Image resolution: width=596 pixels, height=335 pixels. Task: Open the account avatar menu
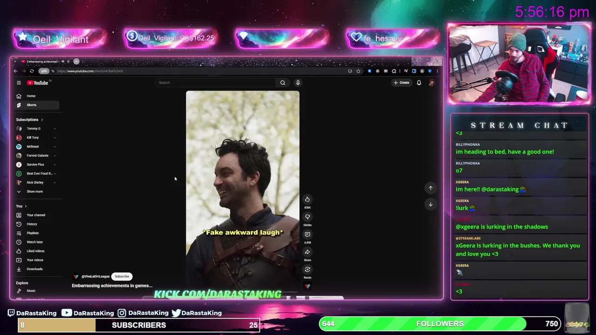click(x=432, y=83)
